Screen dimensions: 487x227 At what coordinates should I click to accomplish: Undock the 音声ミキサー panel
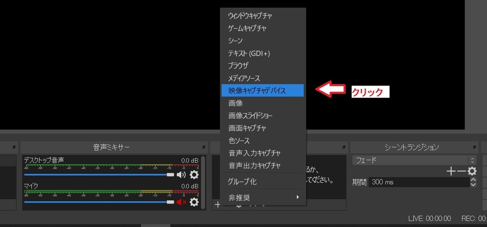(204, 147)
